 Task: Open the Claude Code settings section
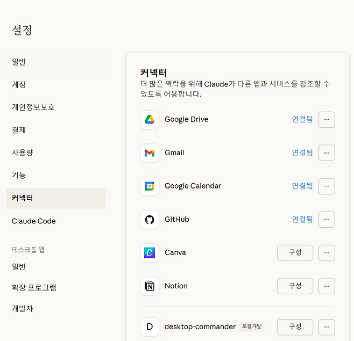(55, 221)
